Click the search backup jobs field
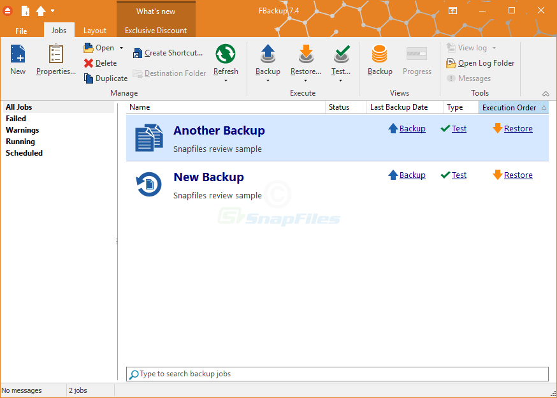The height and width of the screenshot is (398, 557). [x=338, y=374]
